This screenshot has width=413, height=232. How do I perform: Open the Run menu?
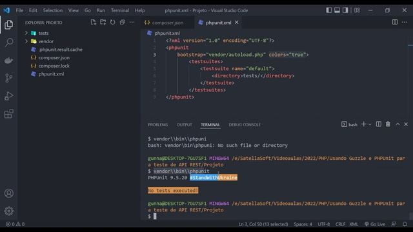point(101,10)
